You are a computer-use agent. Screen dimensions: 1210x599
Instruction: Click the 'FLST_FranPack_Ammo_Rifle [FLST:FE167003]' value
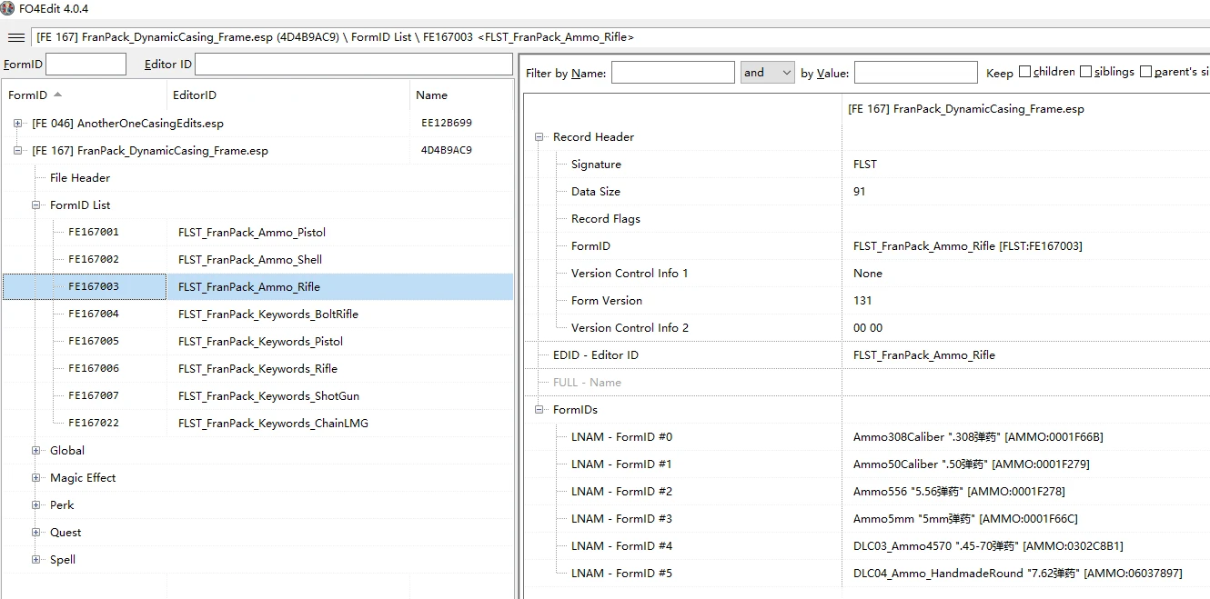pos(968,245)
